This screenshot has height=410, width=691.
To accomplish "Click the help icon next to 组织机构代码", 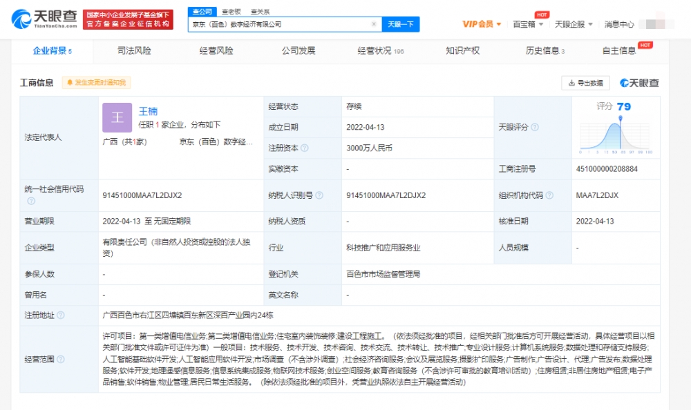I will [x=549, y=195].
